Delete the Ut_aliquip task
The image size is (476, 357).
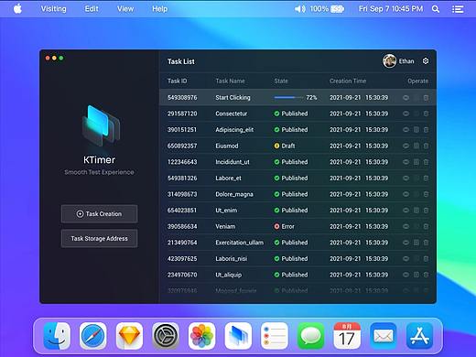[426, 275]
